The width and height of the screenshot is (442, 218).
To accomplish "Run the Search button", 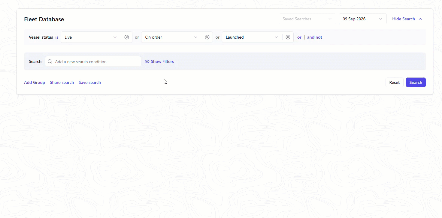I will click(416, 82).
